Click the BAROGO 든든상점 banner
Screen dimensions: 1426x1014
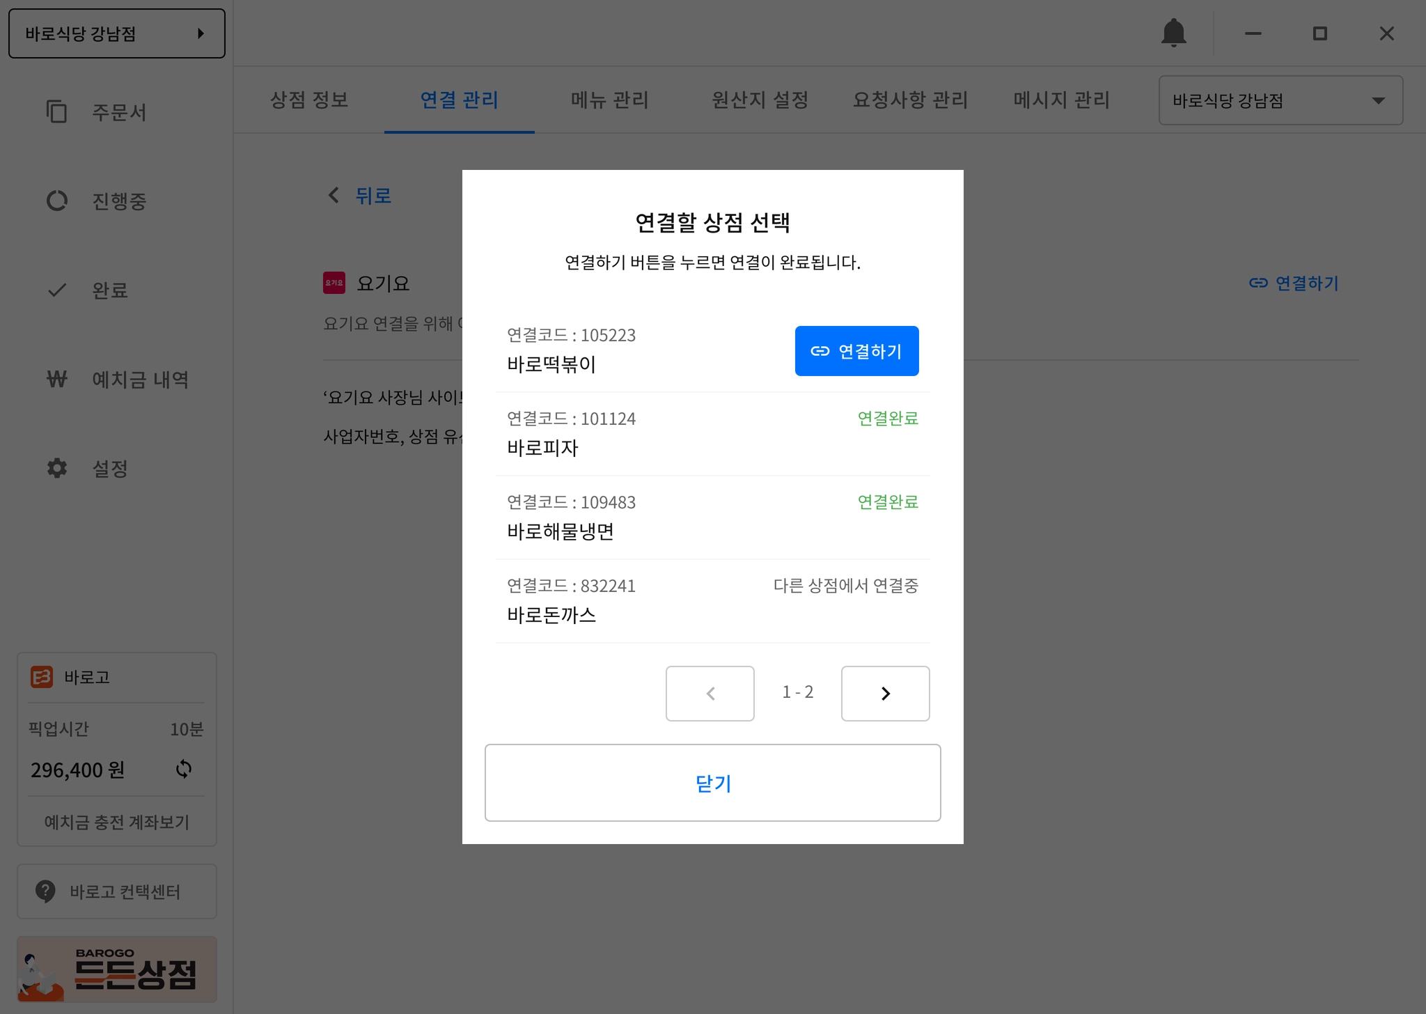click(x=117, y=969)
